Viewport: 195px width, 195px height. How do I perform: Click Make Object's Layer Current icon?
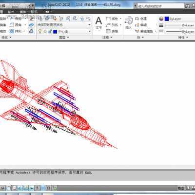[x=47, y=19]
